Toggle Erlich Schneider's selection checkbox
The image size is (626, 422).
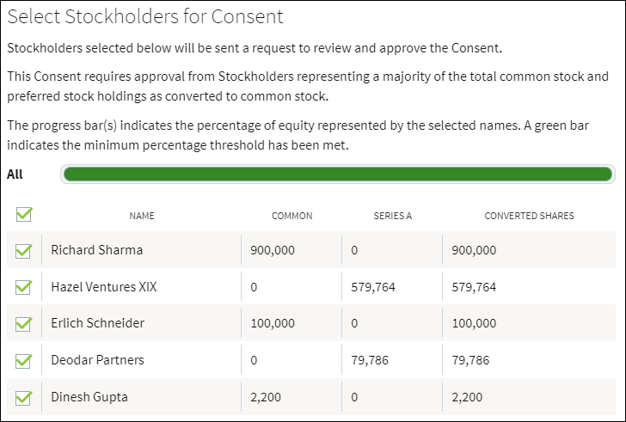[24, 324]
